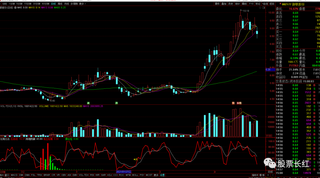The image size is (320, 178).
Task: Switch to 分时 intraday view
Action: click(x=4, y=4)
